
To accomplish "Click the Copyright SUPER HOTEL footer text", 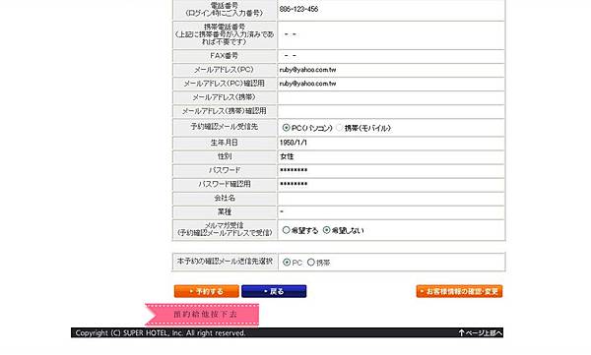I will coord(161,332).
